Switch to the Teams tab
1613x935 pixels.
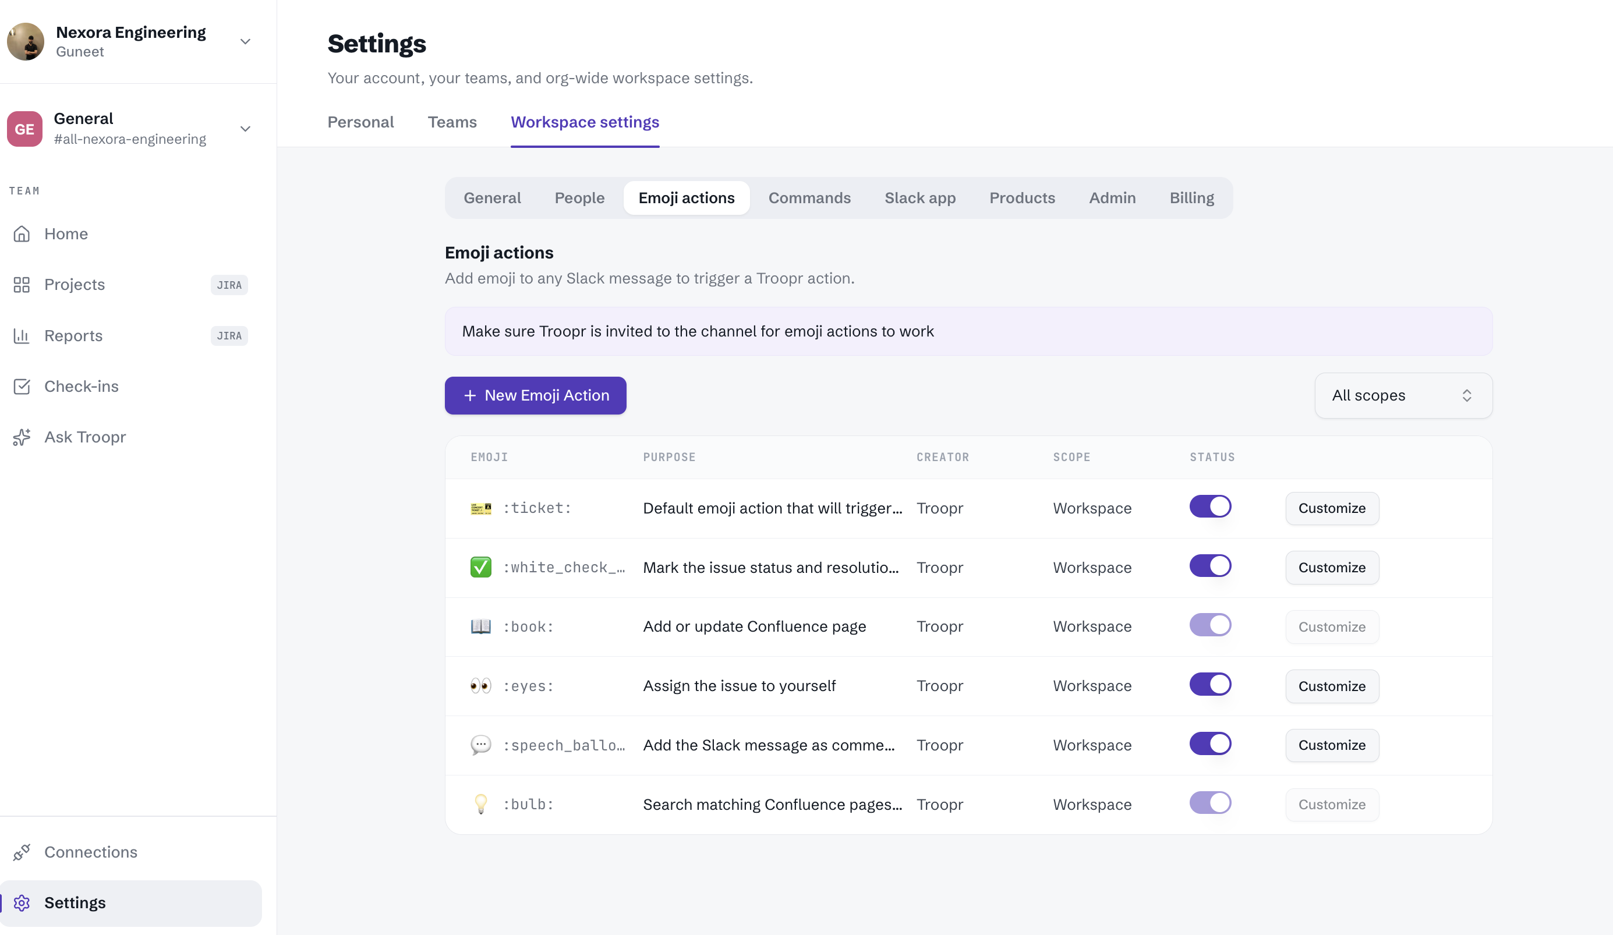coord(452,122)
